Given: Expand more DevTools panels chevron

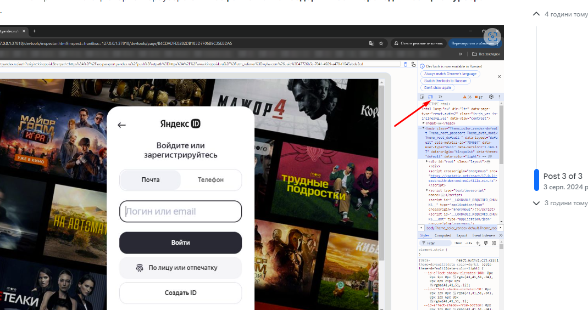Looking at the screenshot, I should click(x=440, y=97).
